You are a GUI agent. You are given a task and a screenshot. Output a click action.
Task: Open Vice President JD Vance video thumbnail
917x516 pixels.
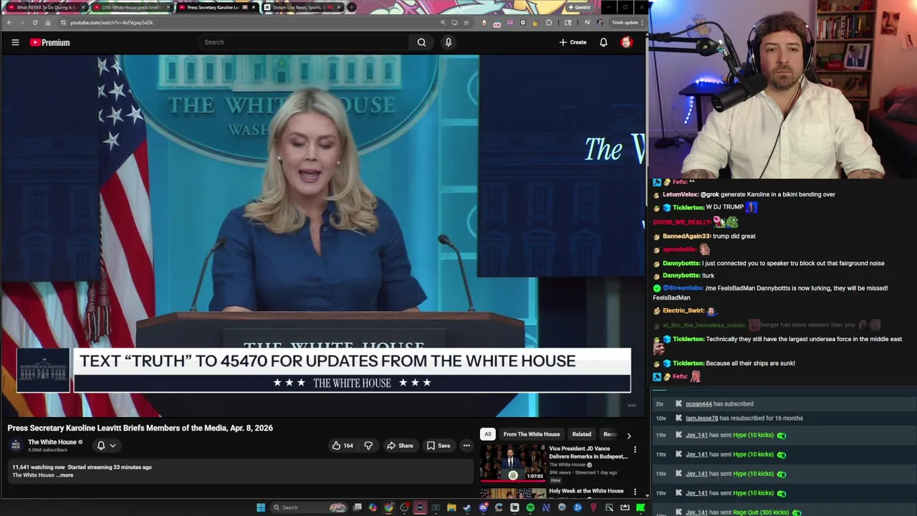point(513,463)
